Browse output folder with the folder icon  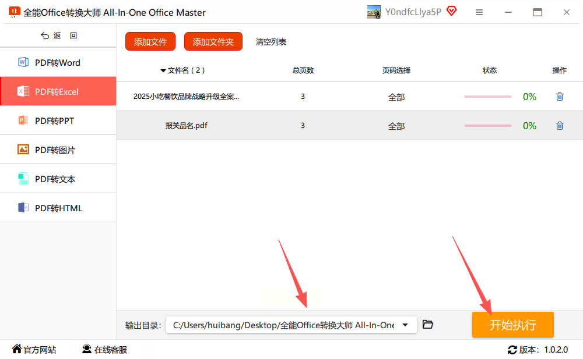tap(427, 325)
